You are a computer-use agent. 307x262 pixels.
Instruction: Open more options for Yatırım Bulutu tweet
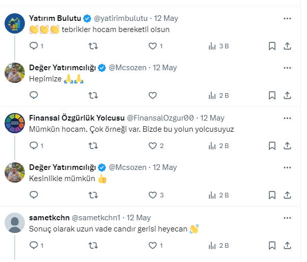click(287, 18)
